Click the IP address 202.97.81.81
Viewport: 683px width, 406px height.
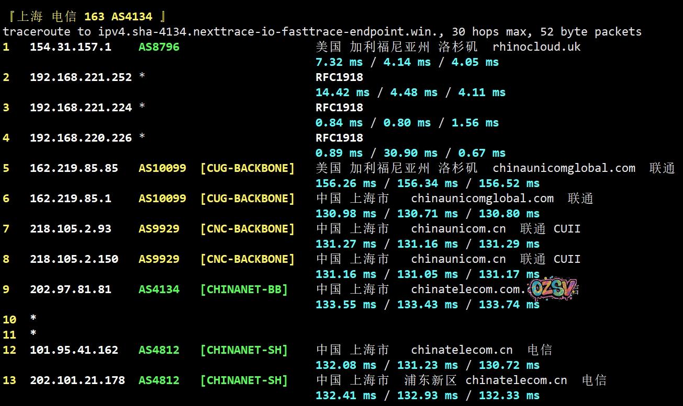point(70,289)
